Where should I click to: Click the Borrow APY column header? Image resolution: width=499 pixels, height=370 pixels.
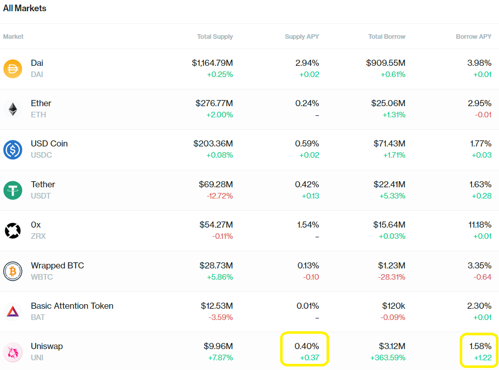[473, 37]
